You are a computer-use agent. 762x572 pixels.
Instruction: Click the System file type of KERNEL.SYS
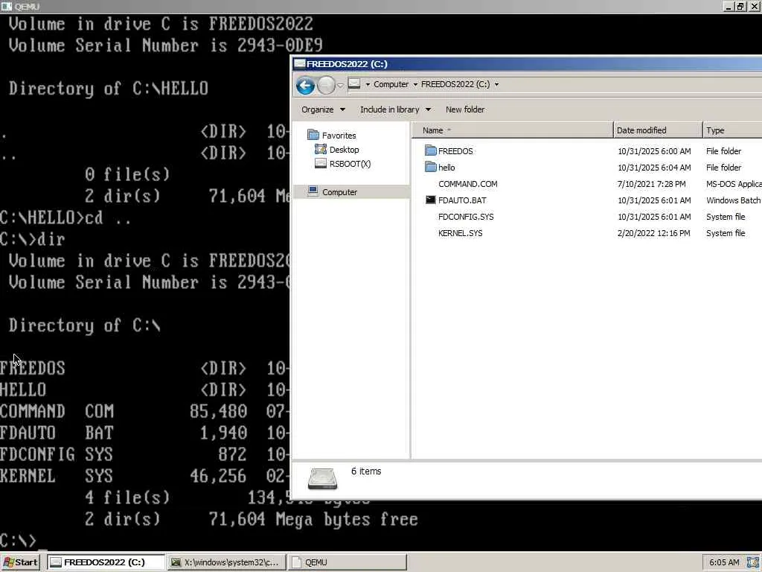tap(726, 233)
